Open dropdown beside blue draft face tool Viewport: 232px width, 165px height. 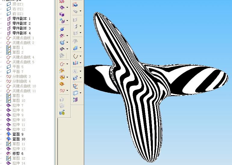point(80,48)
